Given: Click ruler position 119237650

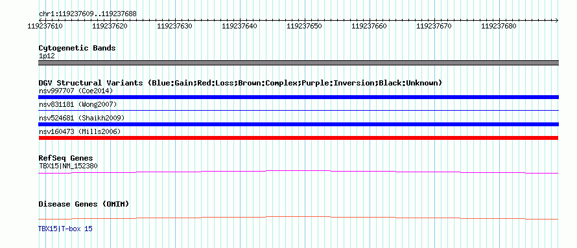Looking at the screenshot, I should point(304,27).
